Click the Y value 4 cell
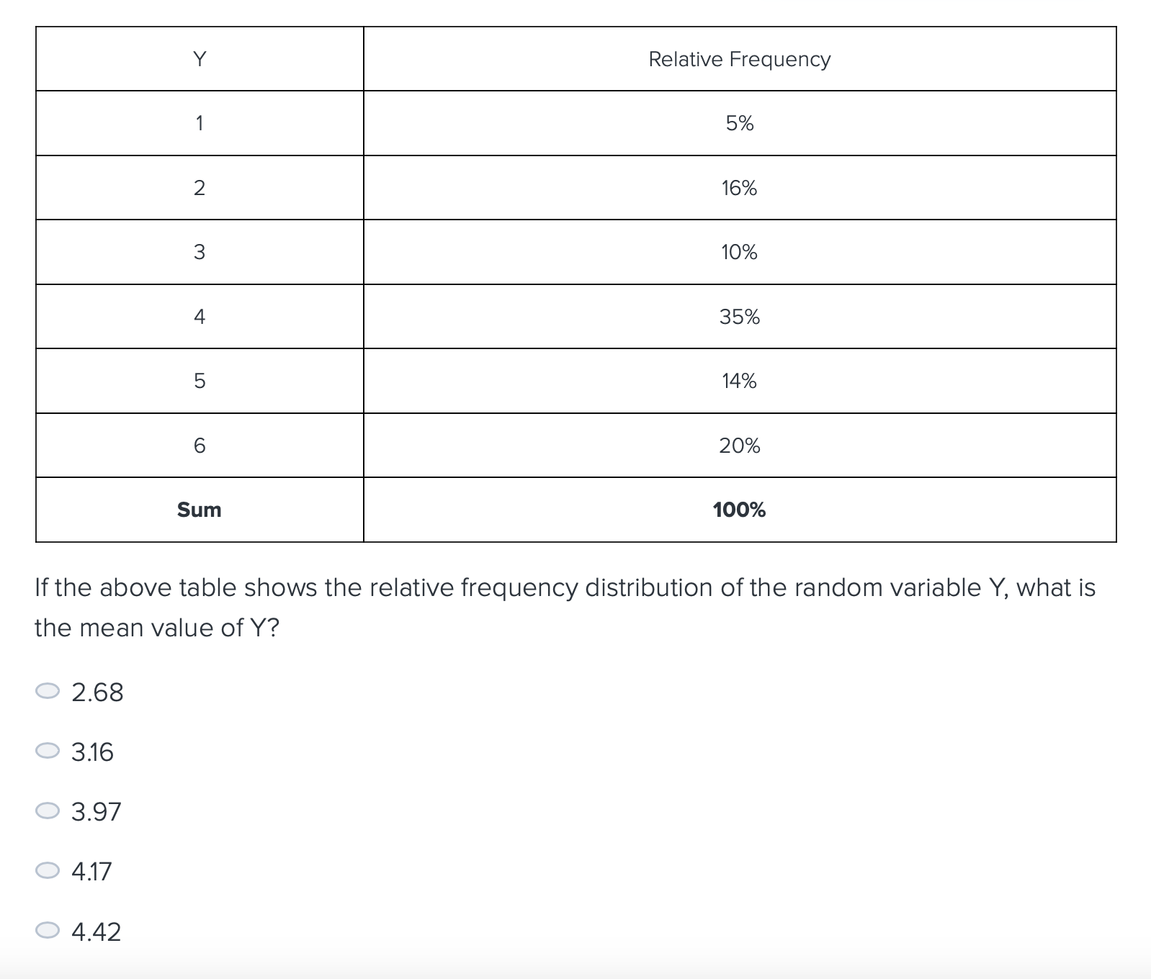This screenshot has height=979, width=1151. tap(200, 317)
